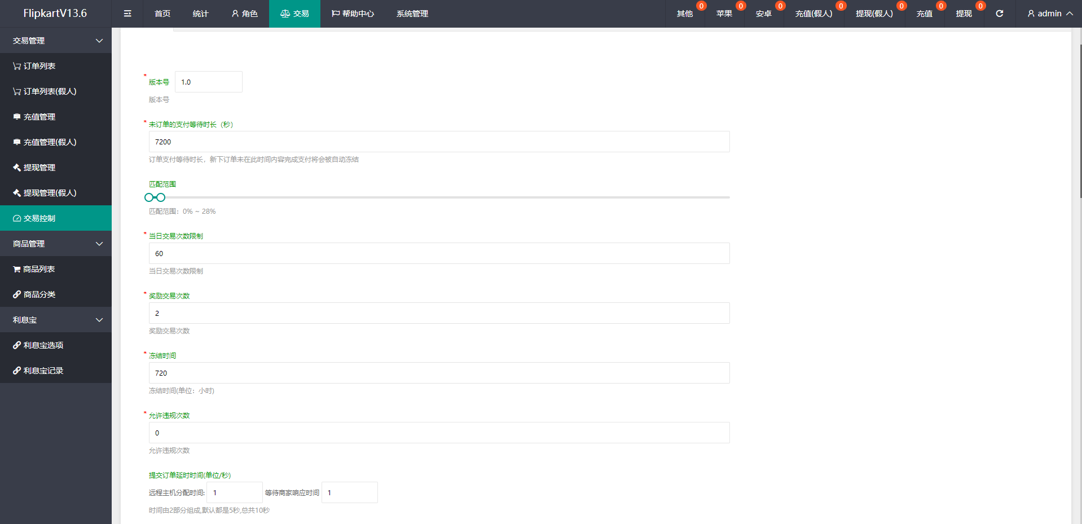
Task: Click the 匹配范围 slider track
Action: coord(439,197)
